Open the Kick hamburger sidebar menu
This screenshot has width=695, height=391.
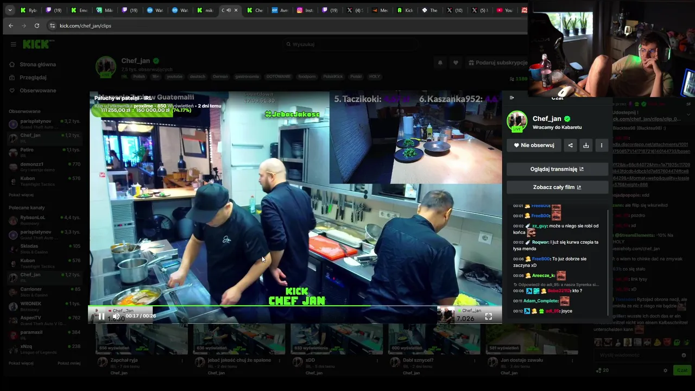[13, 44]
